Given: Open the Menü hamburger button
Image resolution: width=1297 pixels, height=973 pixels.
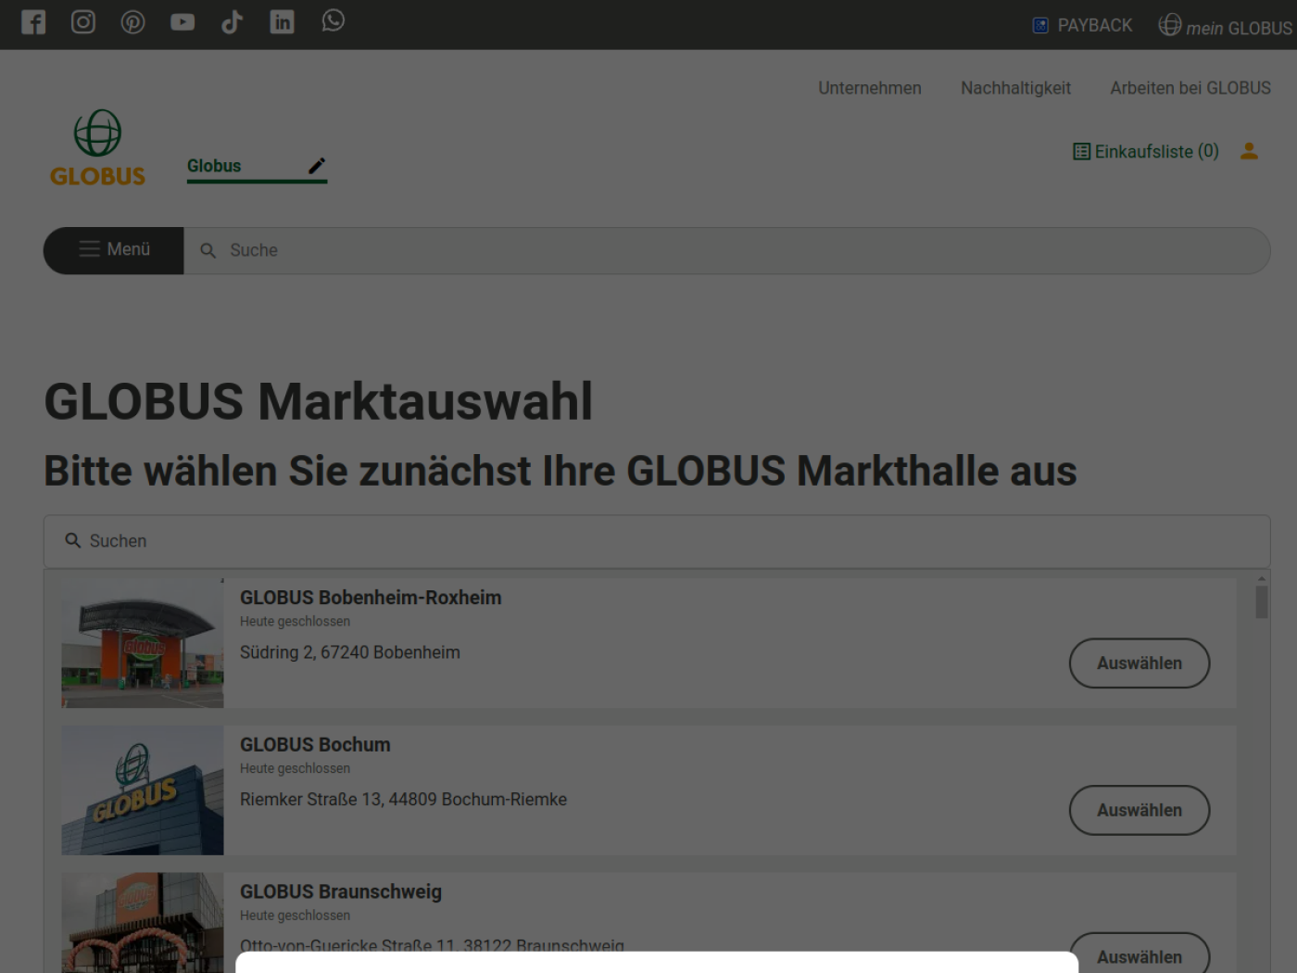Looking at the screenshot, I should [x=114, y=250].
